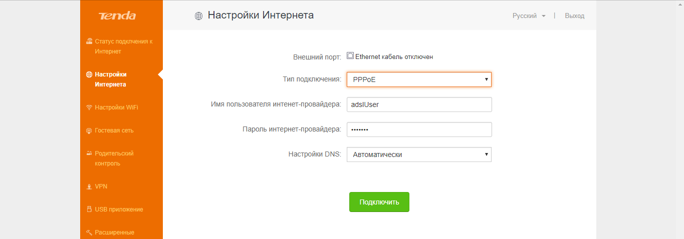Focus the ISP username field
The width and height of the screenshot is (684, 239).
[x=419, y=104]
